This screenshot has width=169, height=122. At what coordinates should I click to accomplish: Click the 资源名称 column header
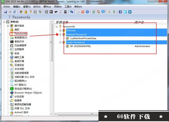62,22
